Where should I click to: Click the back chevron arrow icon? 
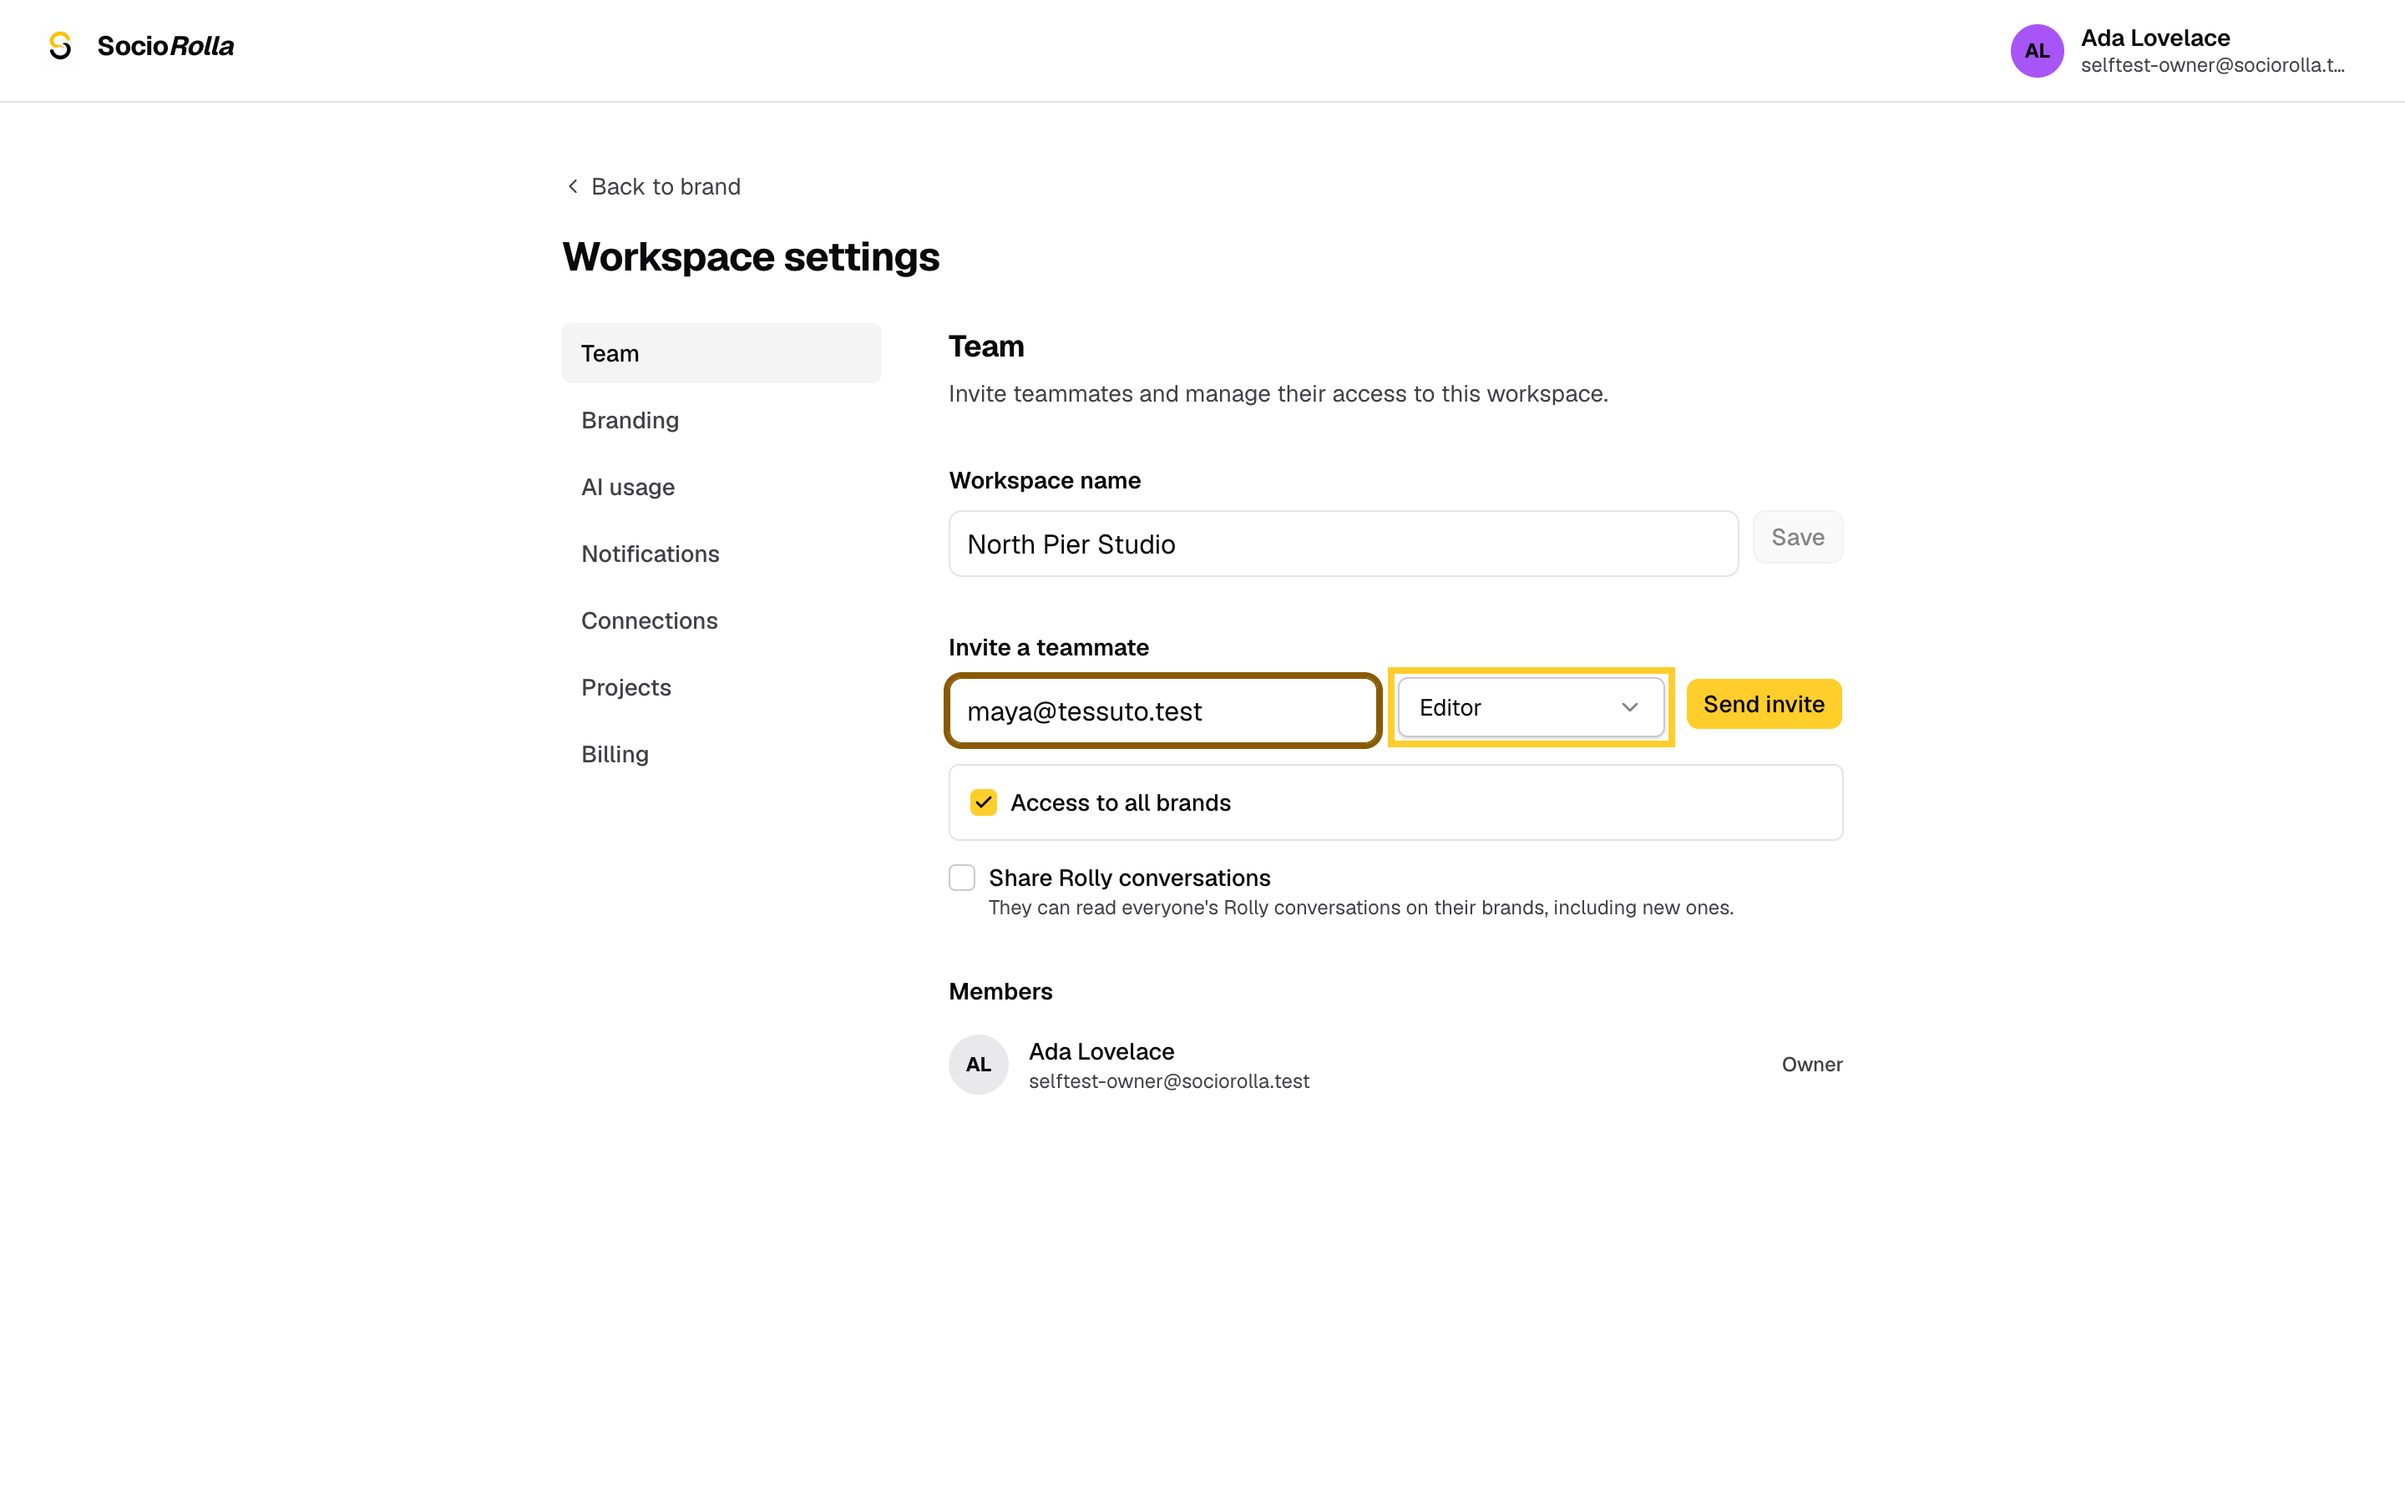[x=572, y=186]
